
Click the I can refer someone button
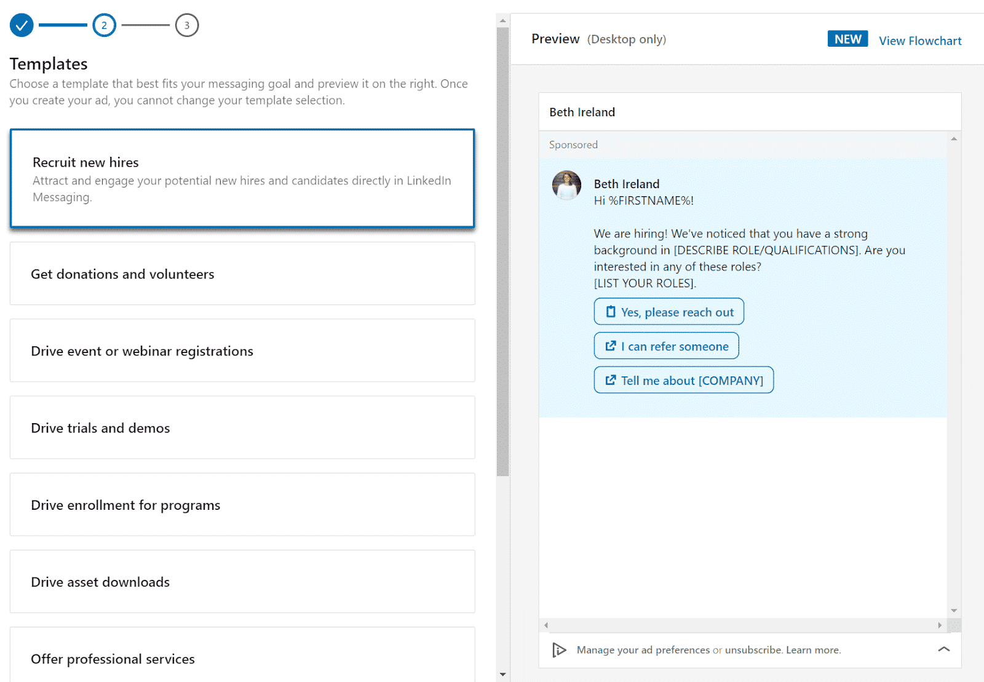pyautogui.click(x=666, y=346)
